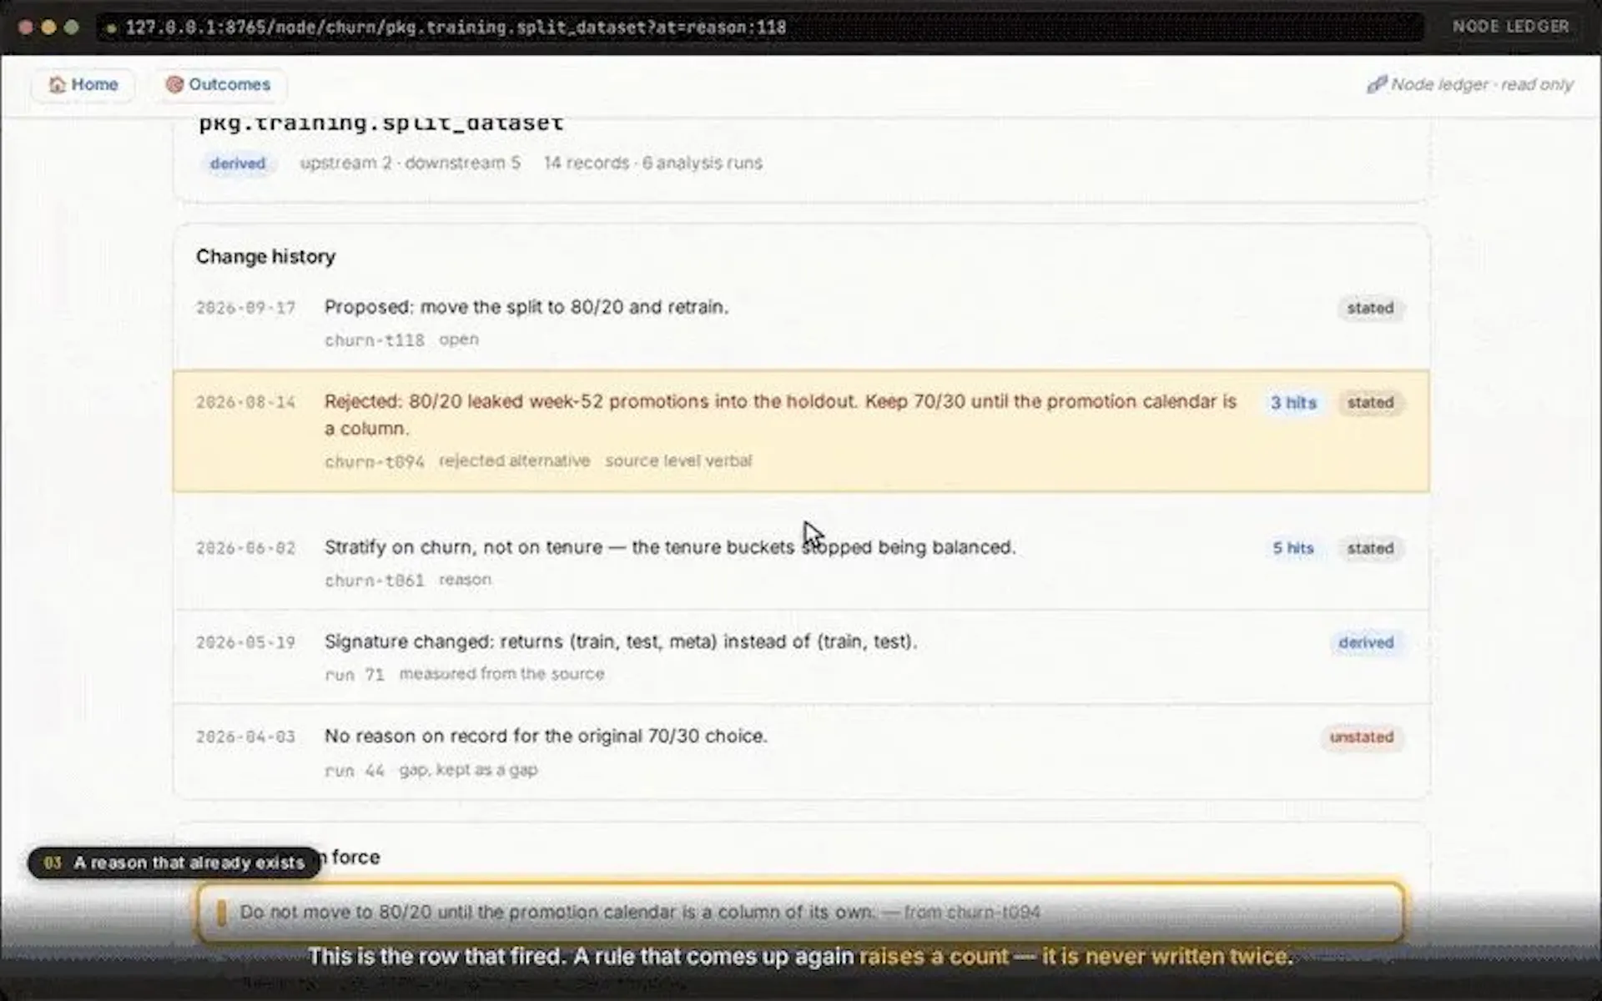Click 'measured from the source' note
The height and width of the screenshot is (1001, 1602).
(501, 674)
